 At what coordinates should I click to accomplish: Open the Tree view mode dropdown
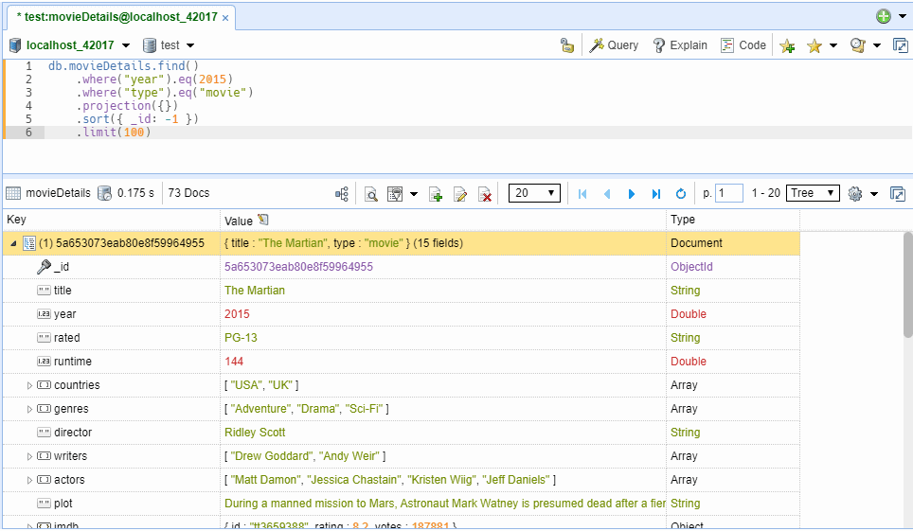tap(813, 193)
